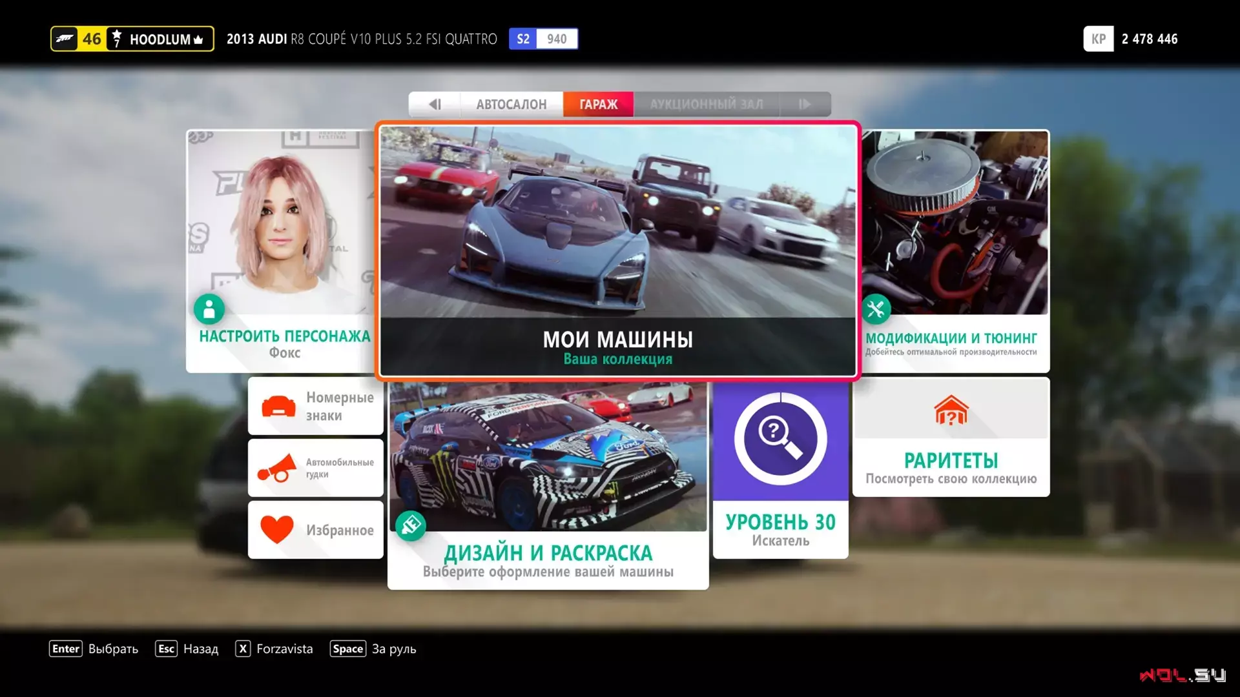Screen dimensions: 1240x697
Task: Click the wrench tools icon
Action: (x=876, y=309)
